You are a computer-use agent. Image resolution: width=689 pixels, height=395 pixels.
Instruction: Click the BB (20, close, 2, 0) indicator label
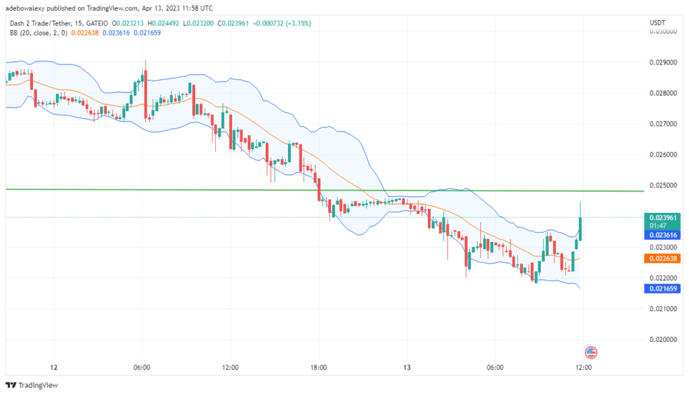pos(38,33)
